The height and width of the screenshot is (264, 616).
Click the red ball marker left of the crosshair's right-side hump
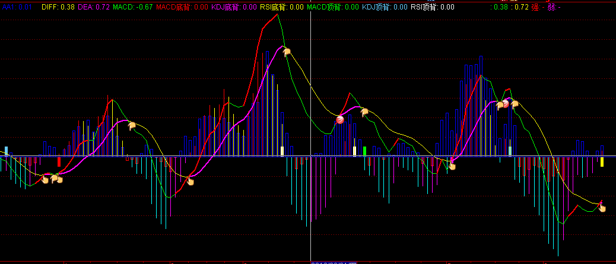pos(340,120)
